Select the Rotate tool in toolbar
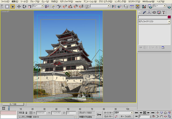 pyautogui.click(x=24, y=6)
